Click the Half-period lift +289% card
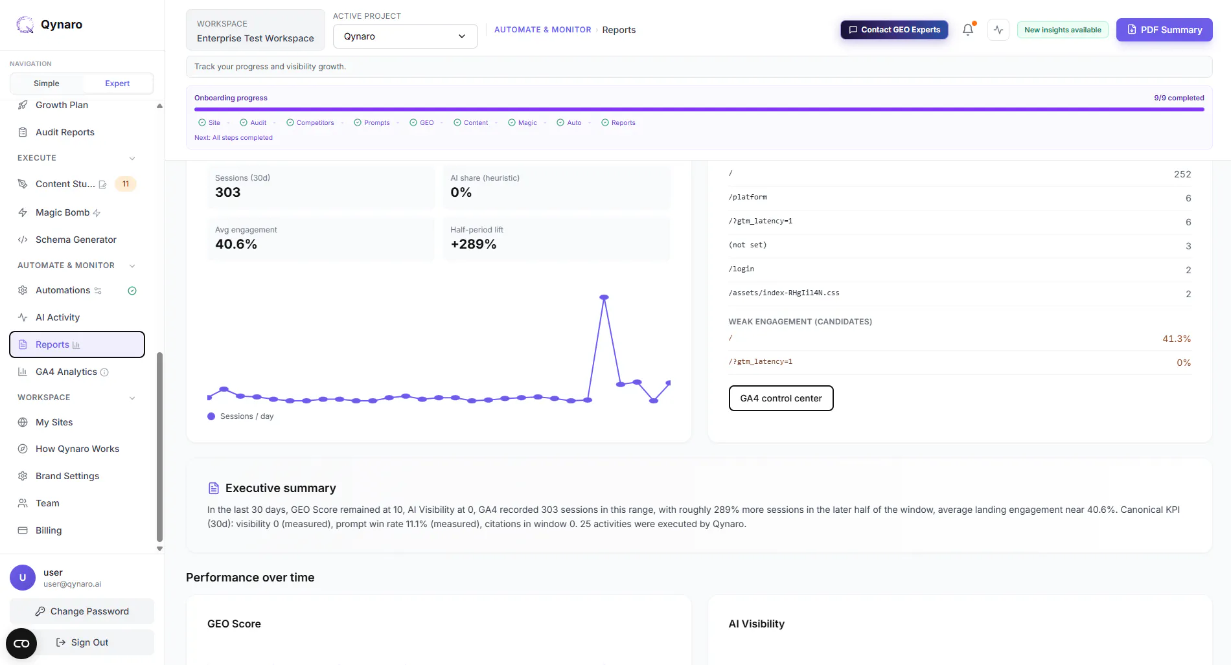This screenshot has width=1231, height=665. click(x=557, y=239)
